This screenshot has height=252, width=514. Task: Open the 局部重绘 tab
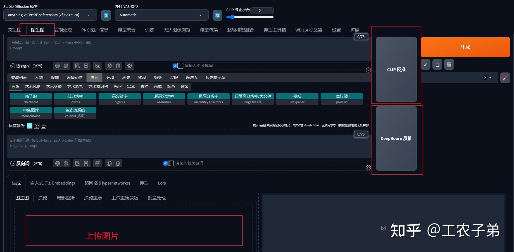tap(66, 198)
